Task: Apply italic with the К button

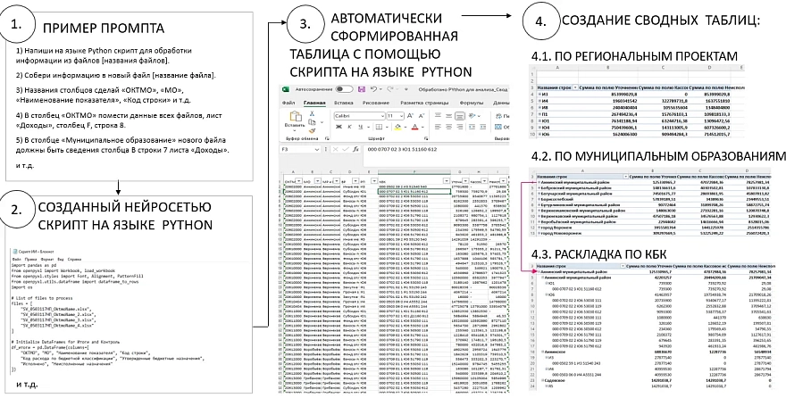Action: tap(350, 127)
